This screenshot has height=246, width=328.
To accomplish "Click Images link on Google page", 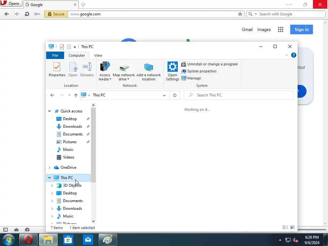I will tap(264, 30).
